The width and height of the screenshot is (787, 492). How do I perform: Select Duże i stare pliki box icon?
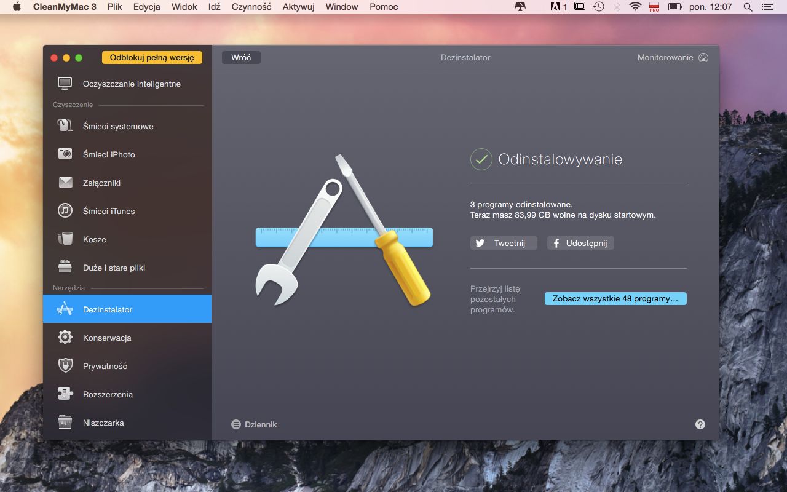pyautogui.click(x=65, y=267)
